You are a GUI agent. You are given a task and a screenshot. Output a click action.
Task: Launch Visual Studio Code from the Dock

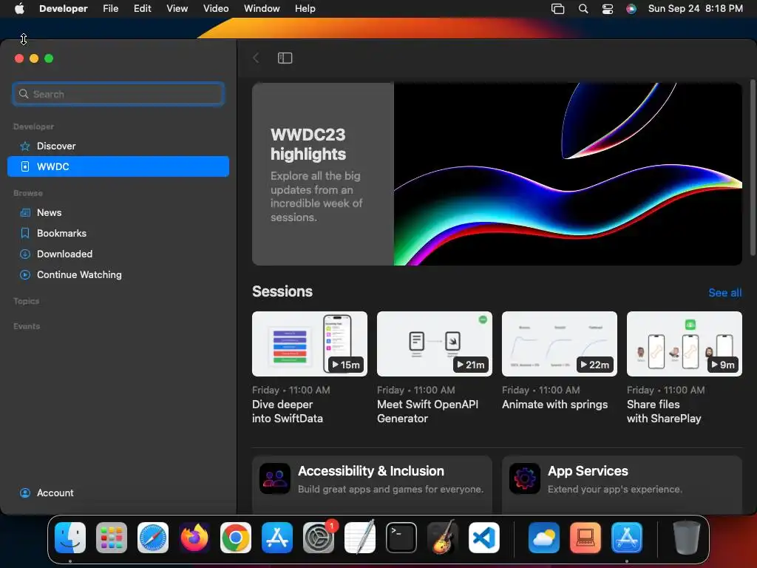484,538
